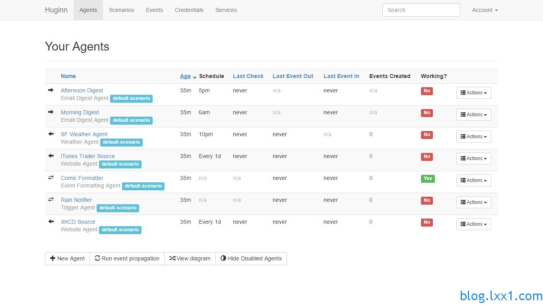The image size is (543, 305).
Task: Open Actions dropdown for Morning Digest
Action: [x=473, y=115]
